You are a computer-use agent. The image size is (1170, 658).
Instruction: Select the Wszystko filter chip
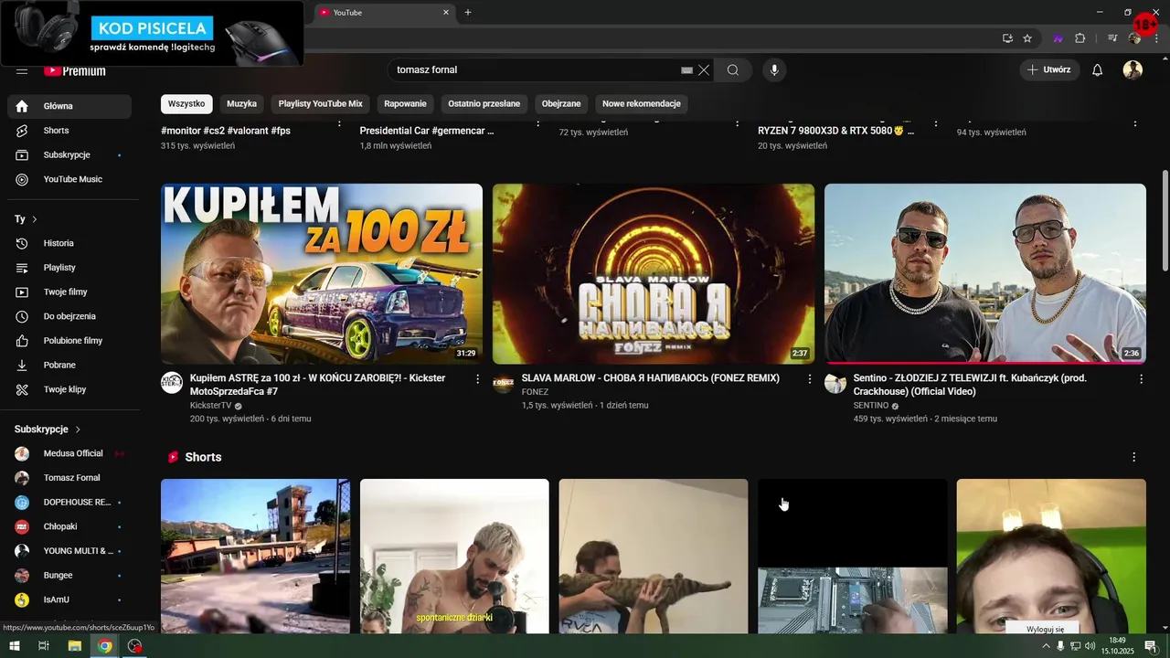[186, 104]
